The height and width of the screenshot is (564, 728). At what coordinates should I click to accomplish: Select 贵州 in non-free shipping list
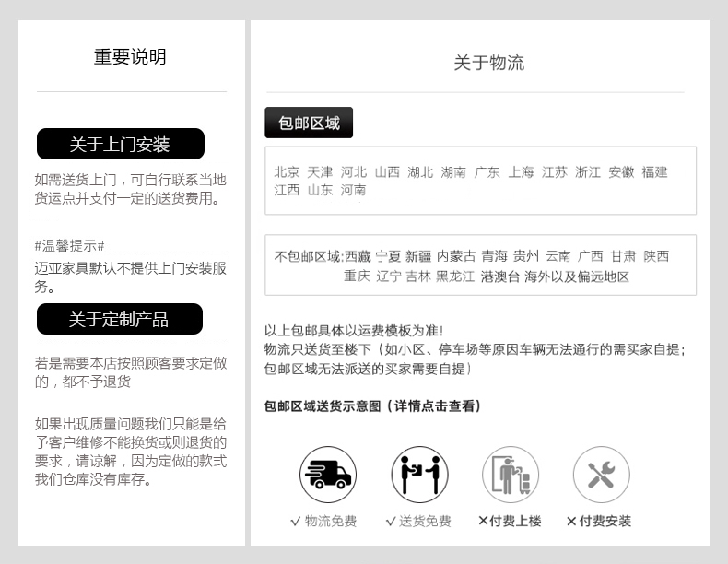pos(526,256)
